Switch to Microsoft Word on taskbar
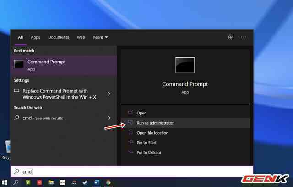 pos(97,182)
